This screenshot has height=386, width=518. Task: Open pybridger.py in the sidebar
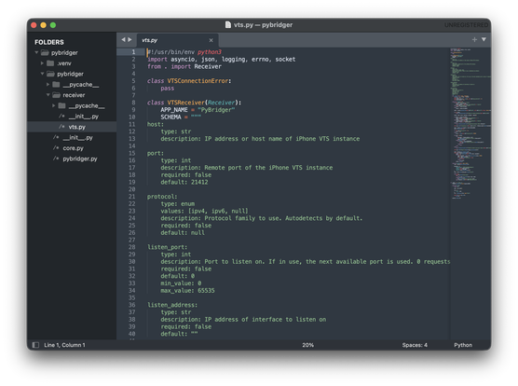coord(80,159)
